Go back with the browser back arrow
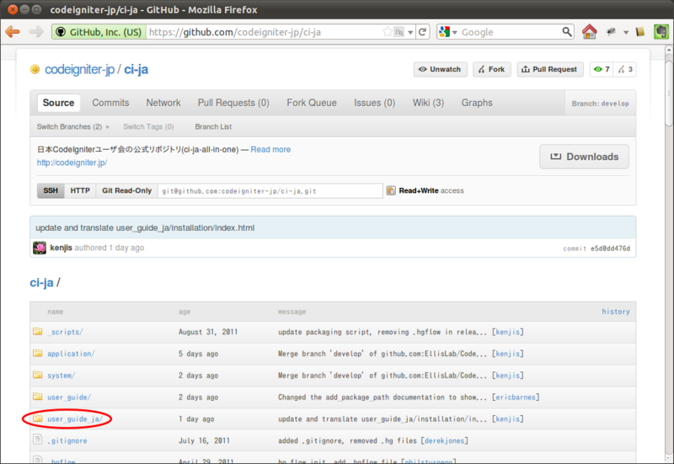Image resolution: width=674 pixels, height=464 pixels. tap(13, 32)
